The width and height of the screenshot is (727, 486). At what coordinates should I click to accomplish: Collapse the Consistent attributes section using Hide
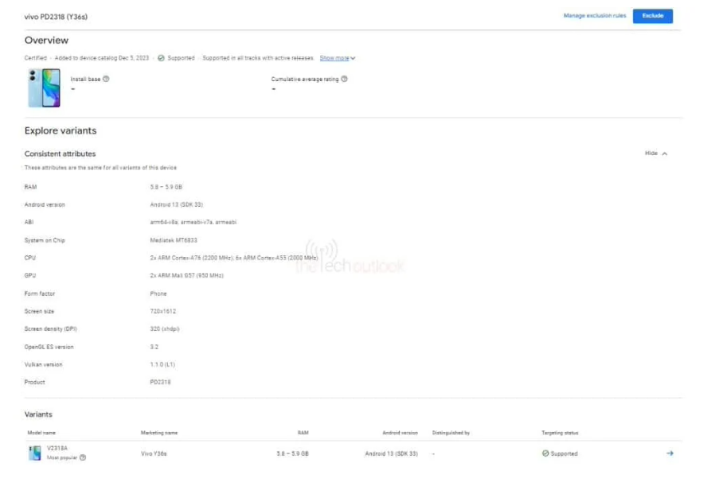click(x=651, y=153)
